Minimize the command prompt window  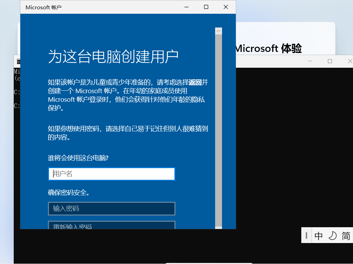pos(310,61)
